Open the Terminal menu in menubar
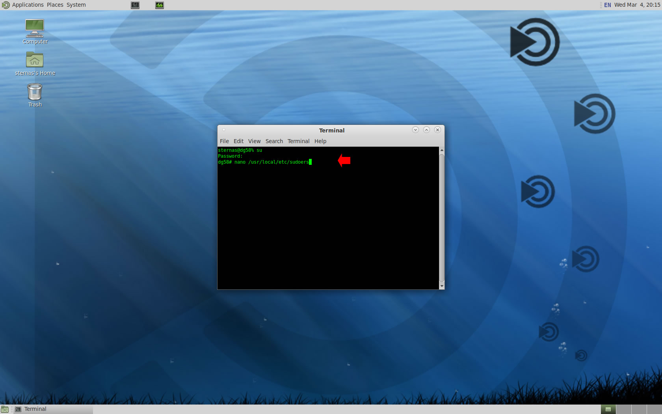662x414 pixels. click(298, 141)
